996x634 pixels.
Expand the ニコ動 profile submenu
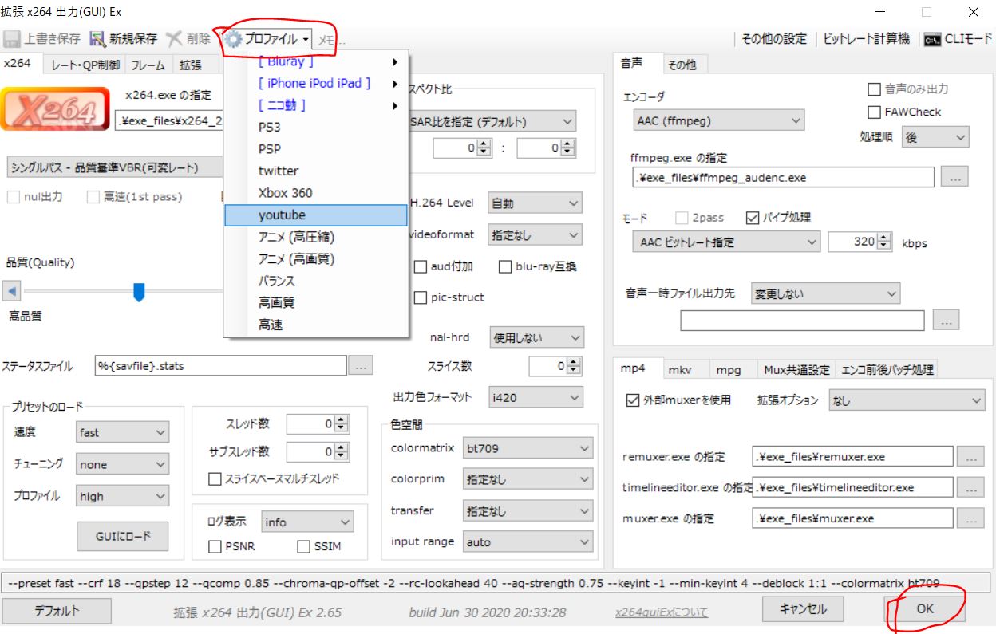tap(316, 105)
